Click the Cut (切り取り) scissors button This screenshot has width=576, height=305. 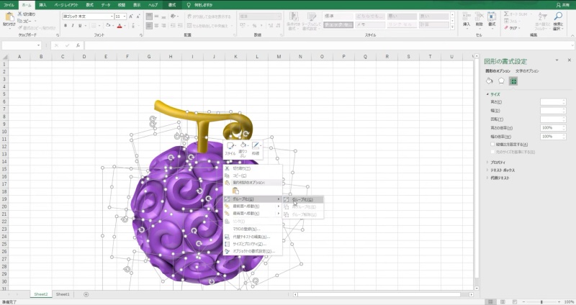point(27,14)
